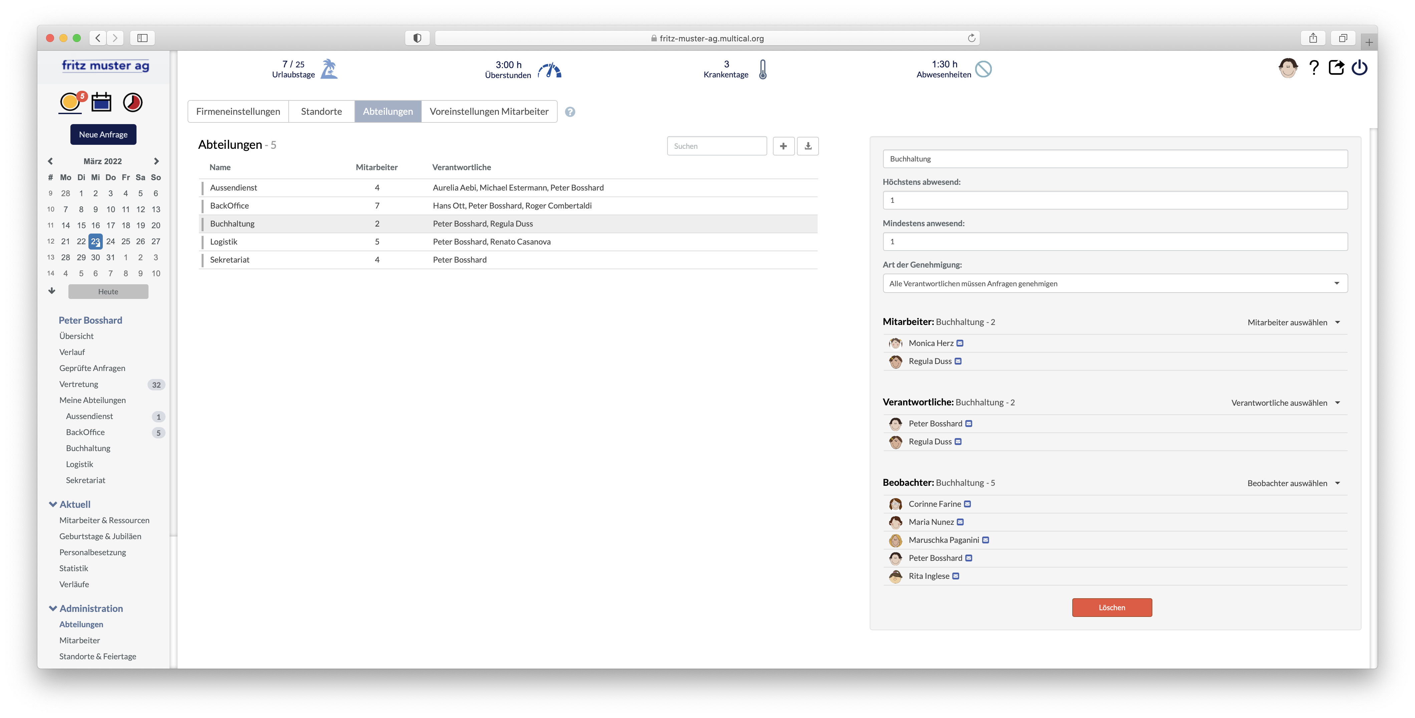Viewport: 1415px width, 718px height.
Task: Open Übersicht in sidebar
Action: (76, 336)
